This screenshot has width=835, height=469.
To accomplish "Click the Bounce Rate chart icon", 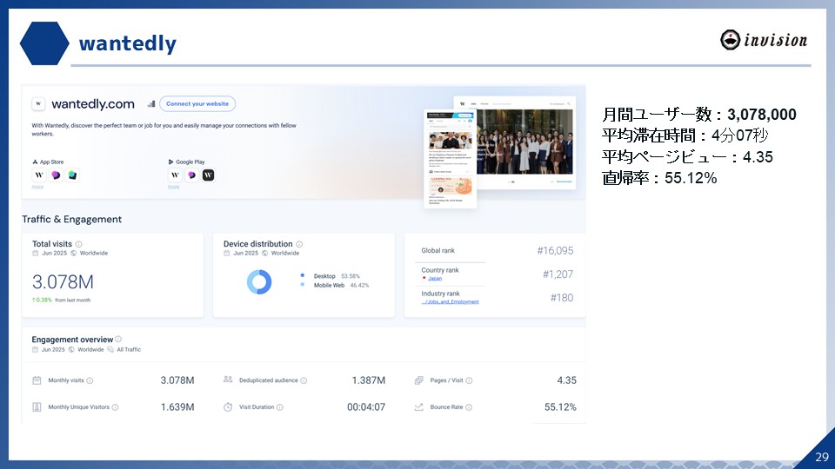I will 419,406.
